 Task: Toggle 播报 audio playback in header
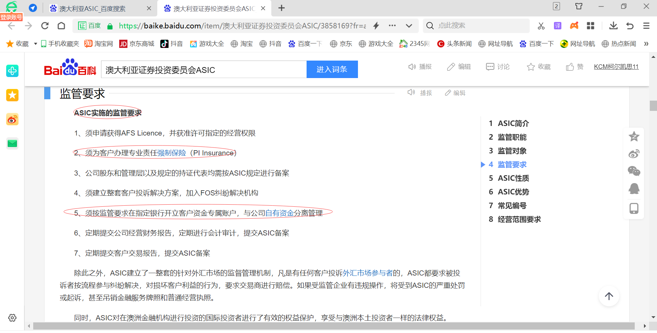tap(420, 67)
